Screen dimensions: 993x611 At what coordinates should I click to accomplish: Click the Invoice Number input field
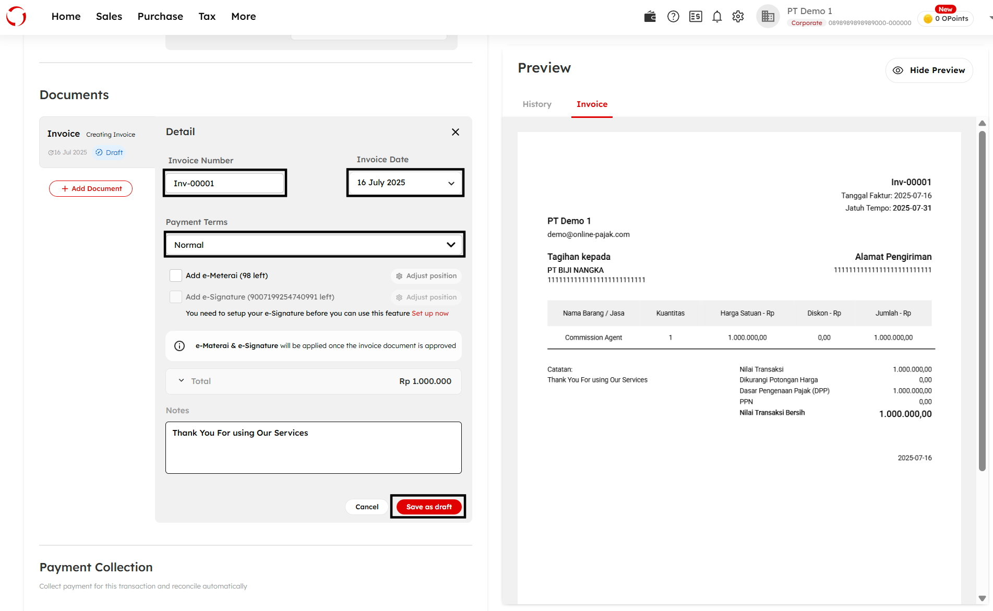[x=225, y=183]
